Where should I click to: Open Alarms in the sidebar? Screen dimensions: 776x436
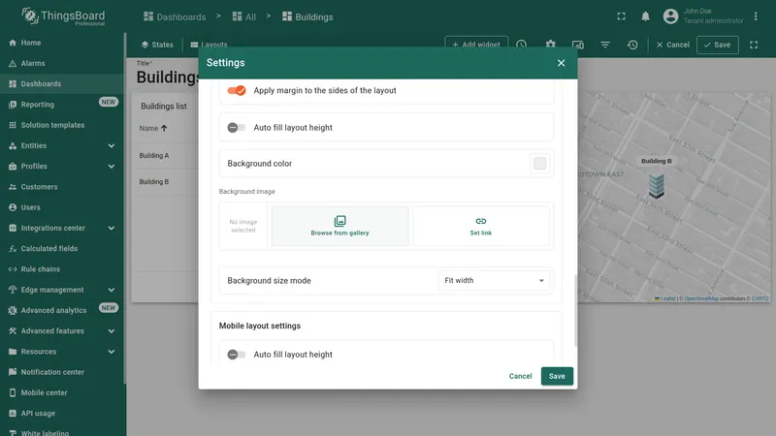point(62,63)
